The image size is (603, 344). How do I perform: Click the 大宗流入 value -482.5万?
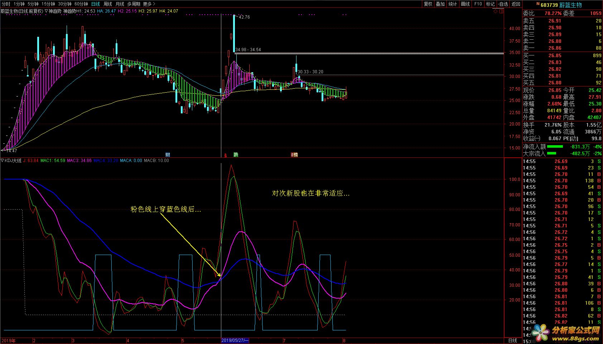[580, 153]
